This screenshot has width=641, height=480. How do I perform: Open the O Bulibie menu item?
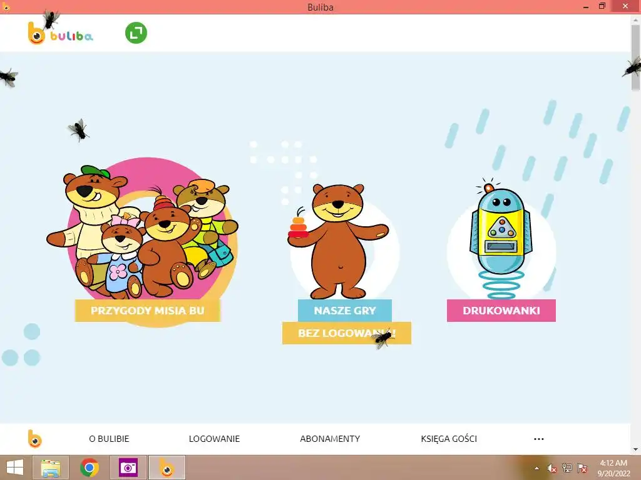click(109, 439)
